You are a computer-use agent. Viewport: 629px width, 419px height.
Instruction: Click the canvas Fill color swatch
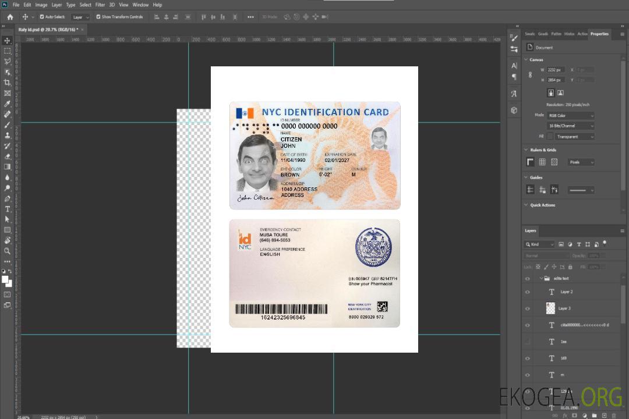click(x=550, y=137)
